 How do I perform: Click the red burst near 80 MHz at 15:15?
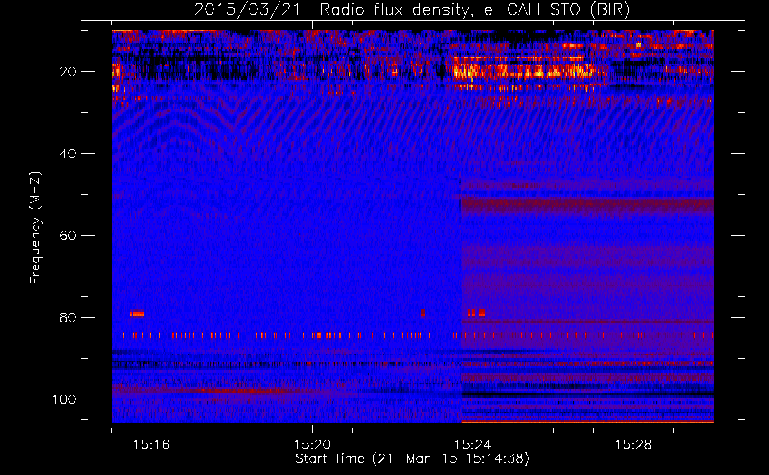coord(137,313)
